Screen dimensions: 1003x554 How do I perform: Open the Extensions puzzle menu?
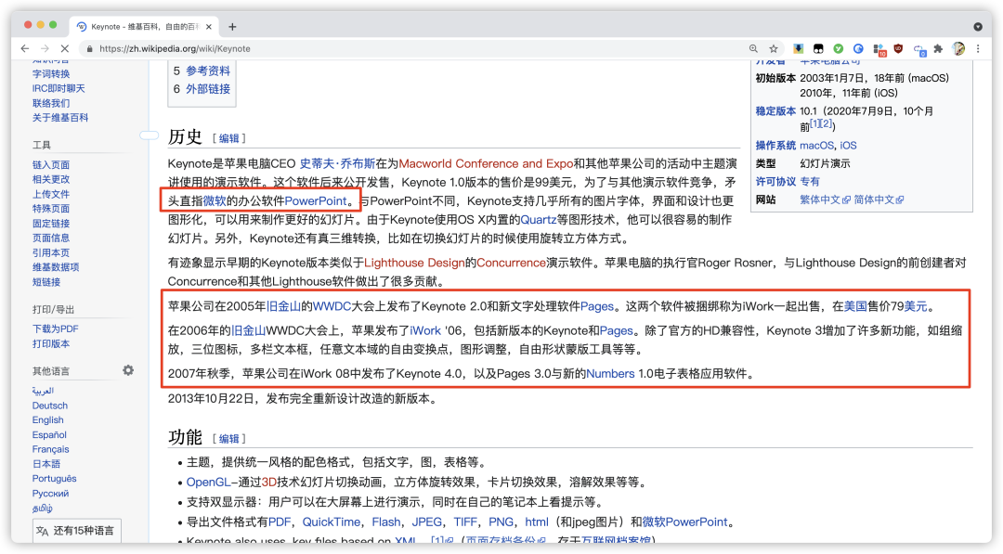coord(938,48)
